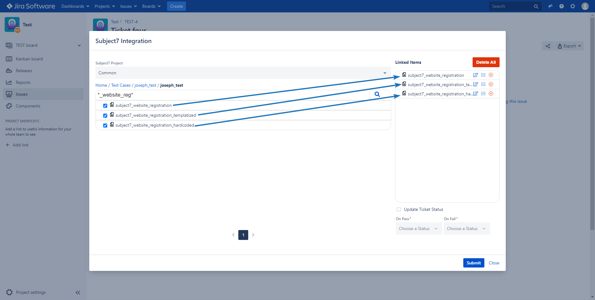Open the help question mark icon

pyautogui.click(x=562, y=6)
